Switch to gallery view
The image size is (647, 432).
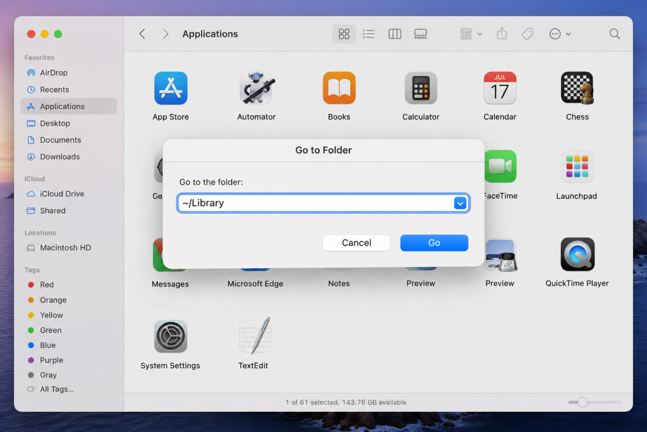tap(420, 34)
